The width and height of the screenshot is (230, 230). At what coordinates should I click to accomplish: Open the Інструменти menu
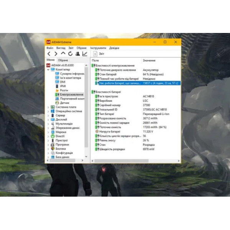click(x=98, y=48)
